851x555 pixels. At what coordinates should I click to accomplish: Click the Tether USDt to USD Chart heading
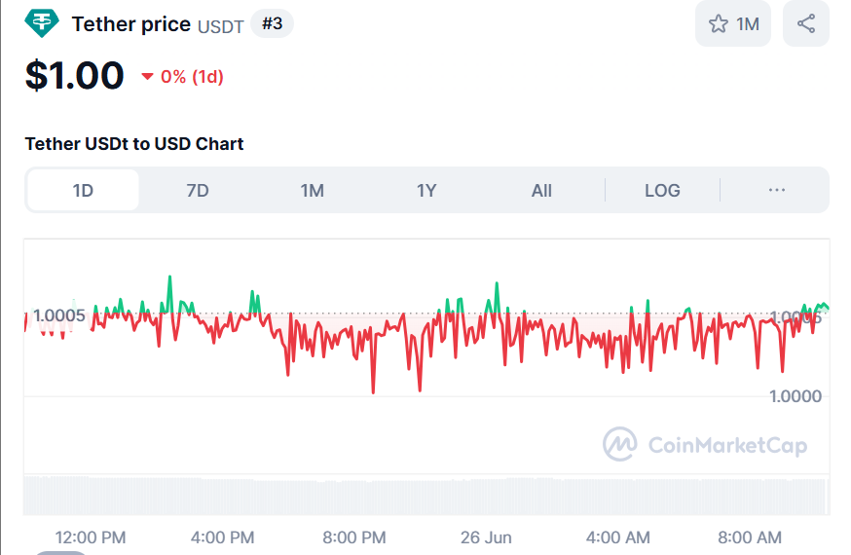tap(134, 144)
